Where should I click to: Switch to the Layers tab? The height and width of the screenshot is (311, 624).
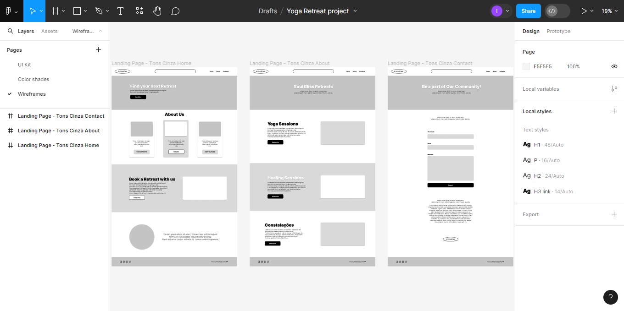pos(26,31)
